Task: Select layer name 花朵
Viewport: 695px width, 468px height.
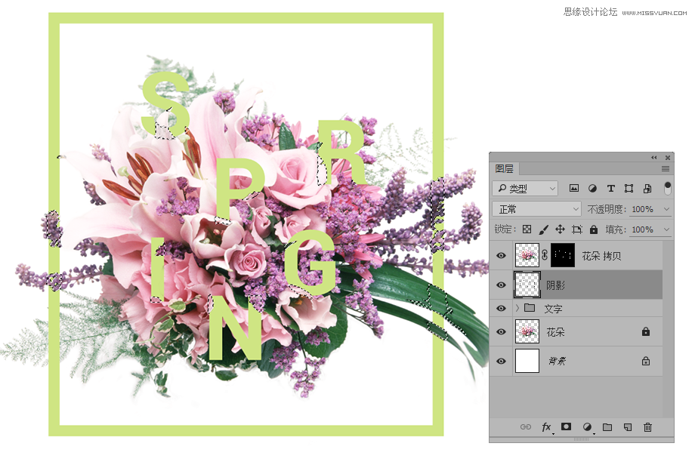Action: 555,332
